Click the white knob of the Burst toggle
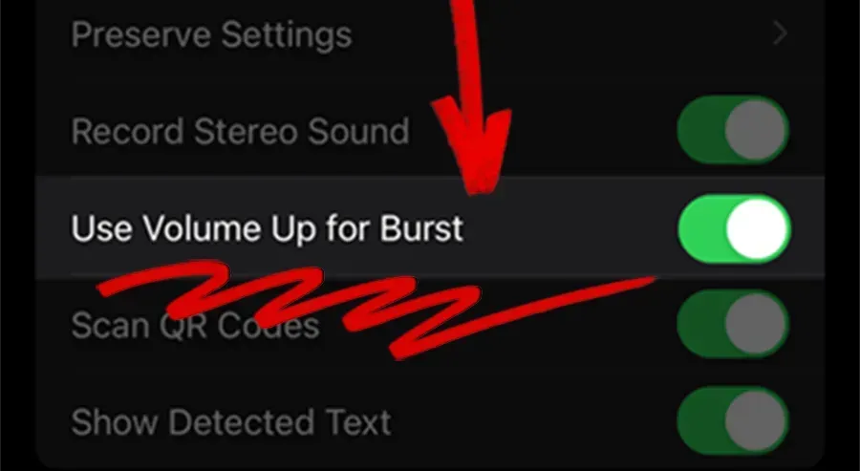860x471 pixels. [x=757, y=228]
